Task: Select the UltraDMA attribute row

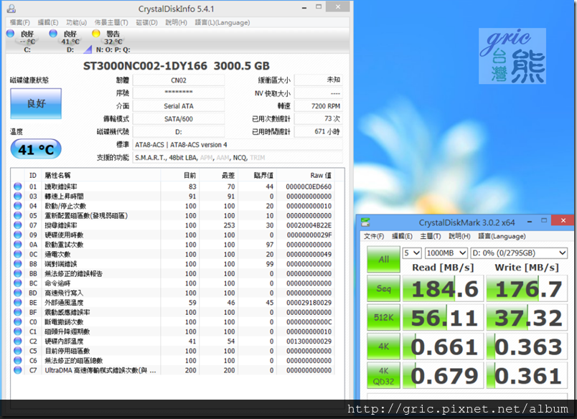Action: (174, 370)
